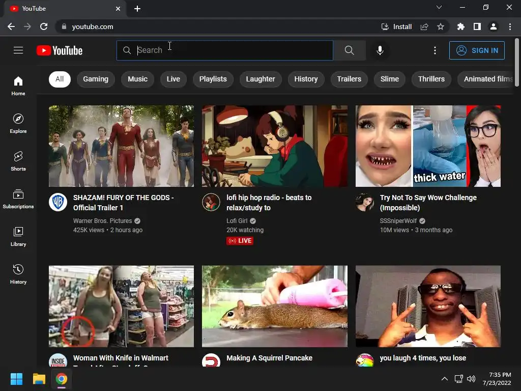Show hidden system tray icons
The height and width of the screenshot is (391, 521).
pyautogui.click(x=444, y=379)
